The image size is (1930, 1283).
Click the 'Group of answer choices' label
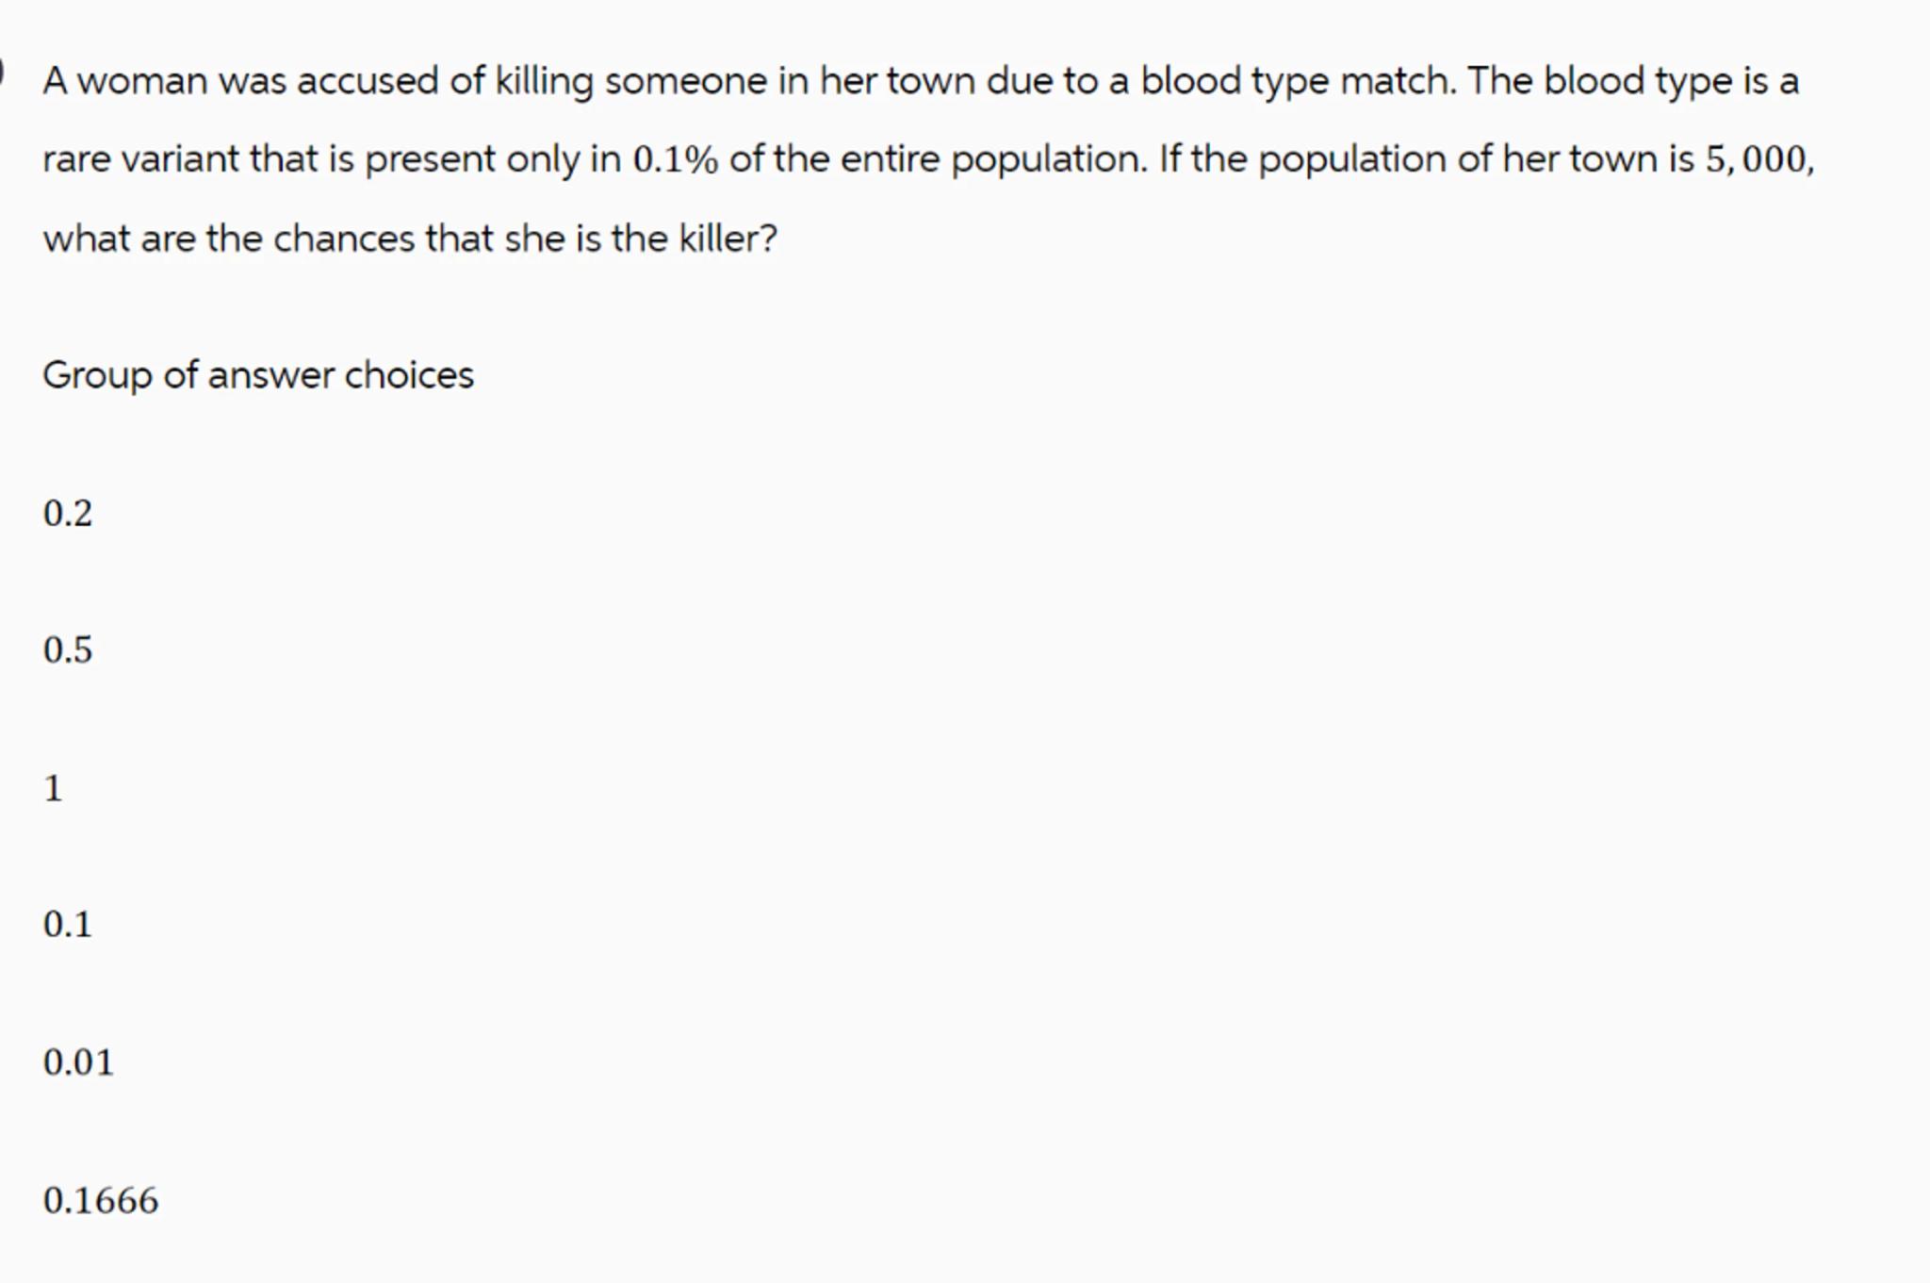point(258,375)
